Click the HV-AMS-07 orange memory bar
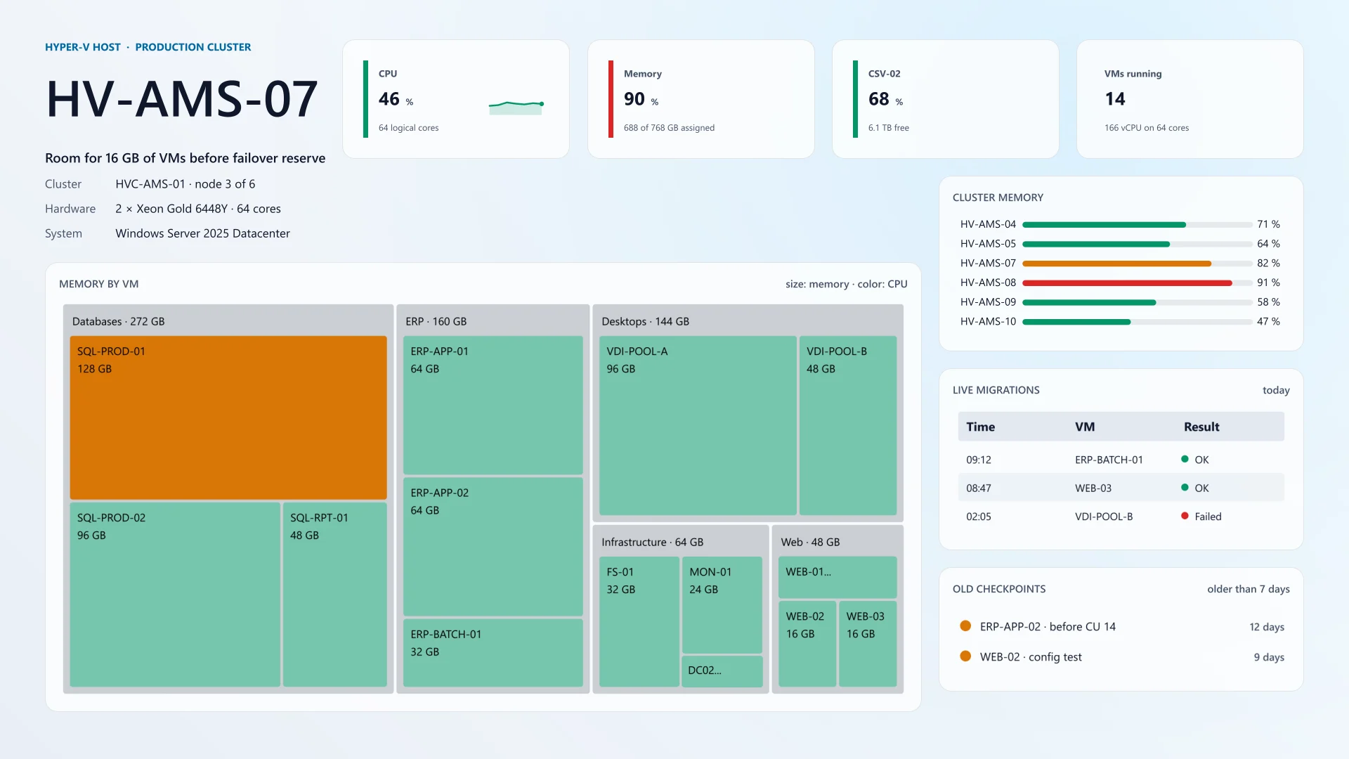 [1117, 264]
